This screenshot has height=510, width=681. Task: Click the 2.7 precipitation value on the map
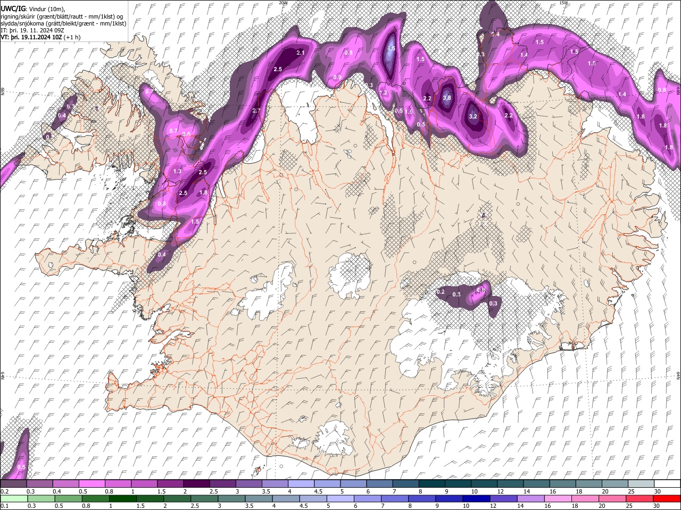click(x=256, y=110)
